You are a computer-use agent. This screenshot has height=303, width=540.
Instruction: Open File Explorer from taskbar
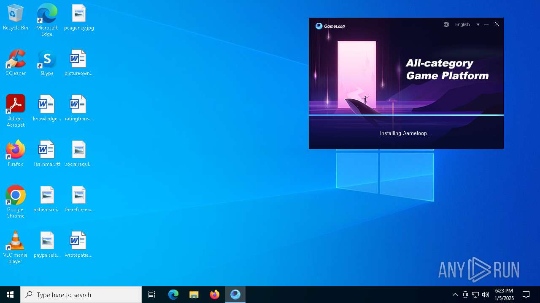coord(194,295)
